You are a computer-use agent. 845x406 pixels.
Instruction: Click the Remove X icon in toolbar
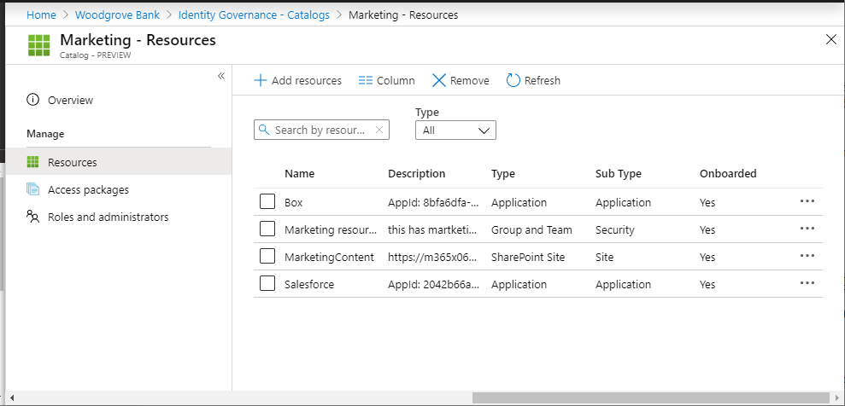click(x=439, y=81)
